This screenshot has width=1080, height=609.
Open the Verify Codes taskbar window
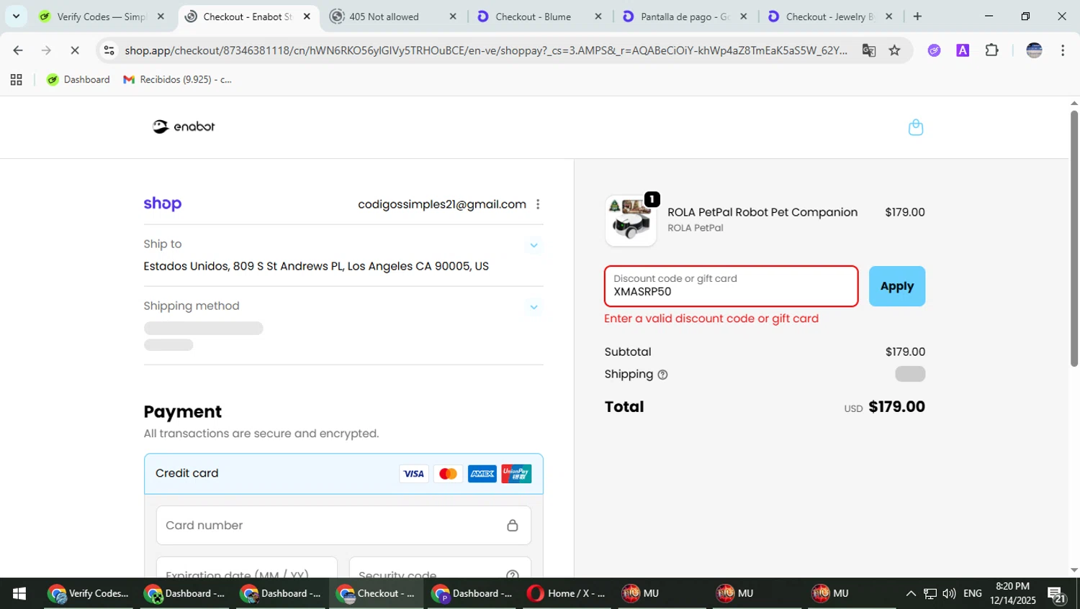[x=89, y=594]
